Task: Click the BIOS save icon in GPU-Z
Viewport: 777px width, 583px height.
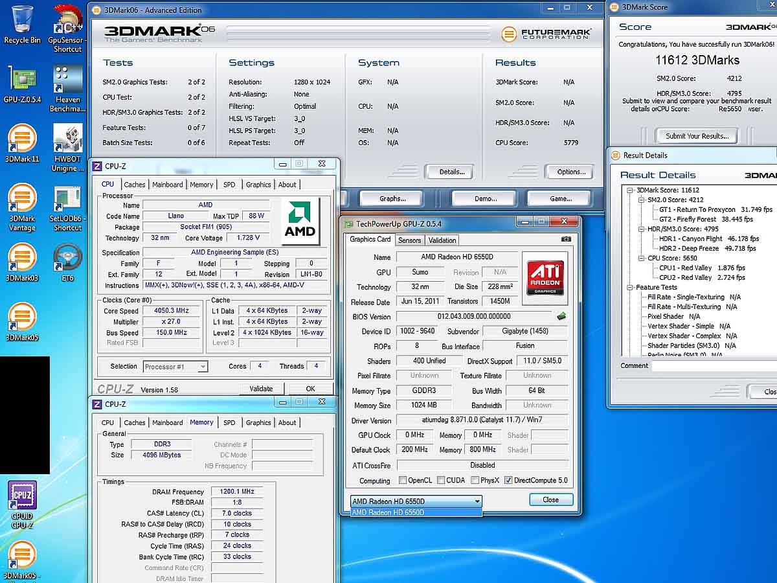Action: (561, 316)
